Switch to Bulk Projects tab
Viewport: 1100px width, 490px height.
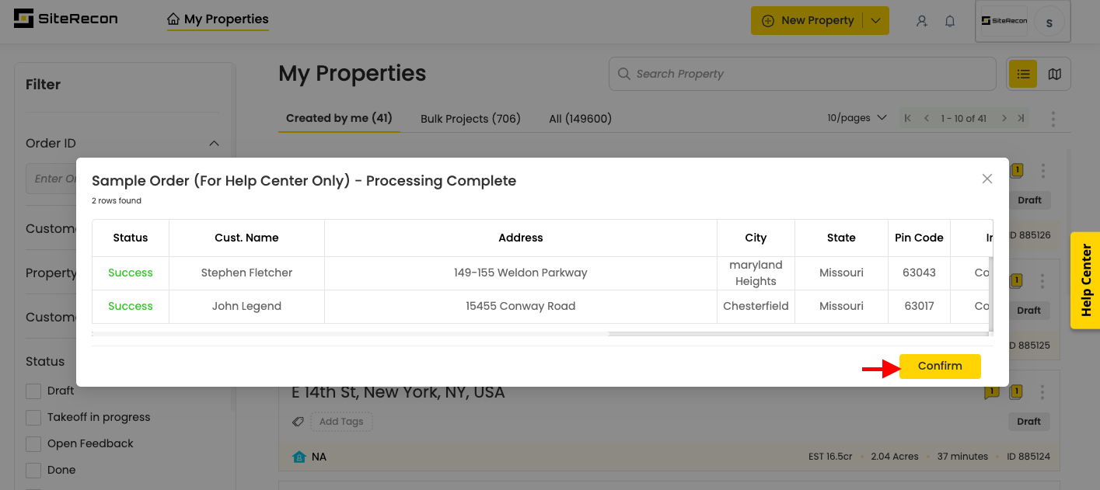point(470,119)
